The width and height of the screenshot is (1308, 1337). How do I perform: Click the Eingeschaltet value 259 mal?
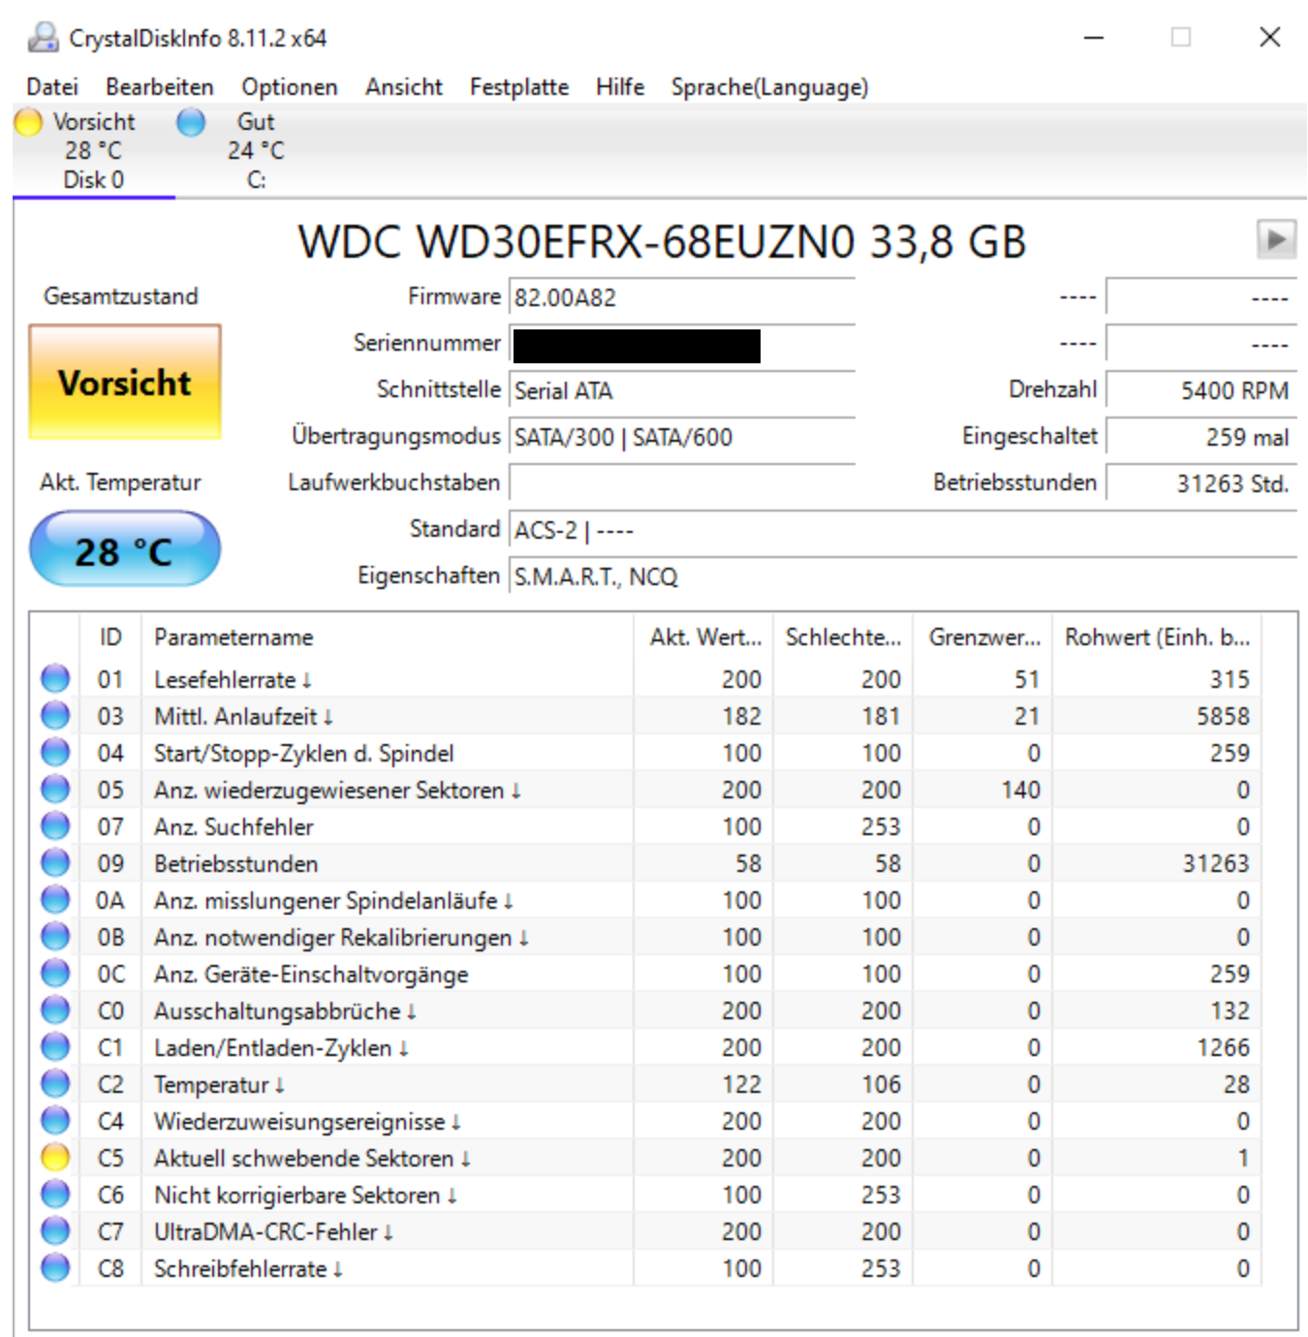click(1201, 437)
